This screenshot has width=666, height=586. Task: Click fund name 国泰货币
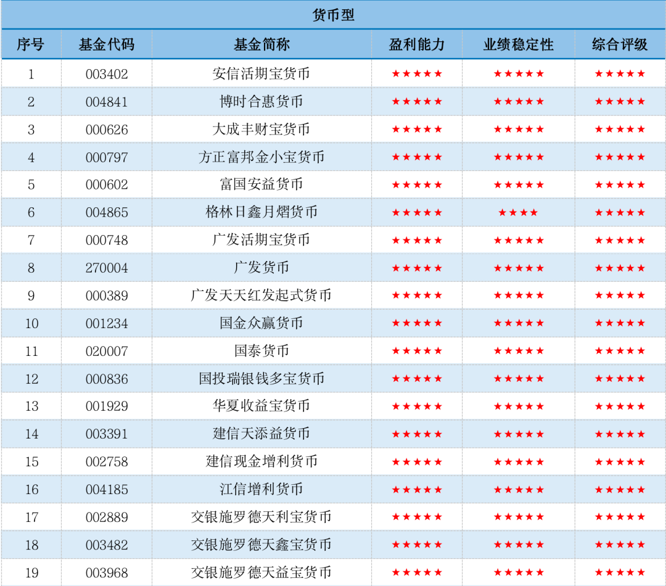(261, 350)
